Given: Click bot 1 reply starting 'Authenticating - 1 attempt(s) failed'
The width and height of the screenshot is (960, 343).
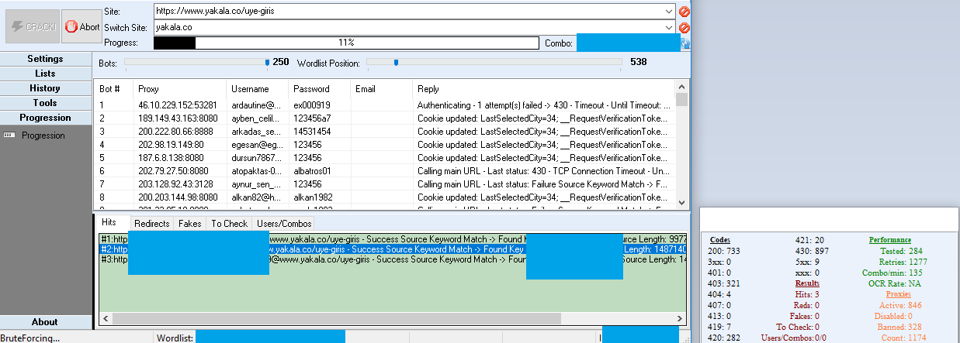Looking at the screenshot, I should tap(544, 105).
